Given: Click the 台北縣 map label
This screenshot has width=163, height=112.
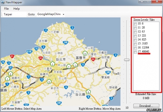Looking at the screenshot, I should tap(80, 94).
